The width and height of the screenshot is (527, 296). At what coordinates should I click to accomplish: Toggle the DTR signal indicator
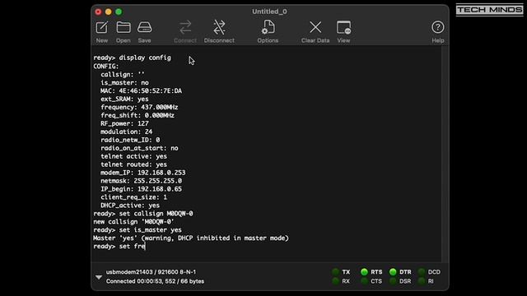pyautogui.click(x=393, y=272)
